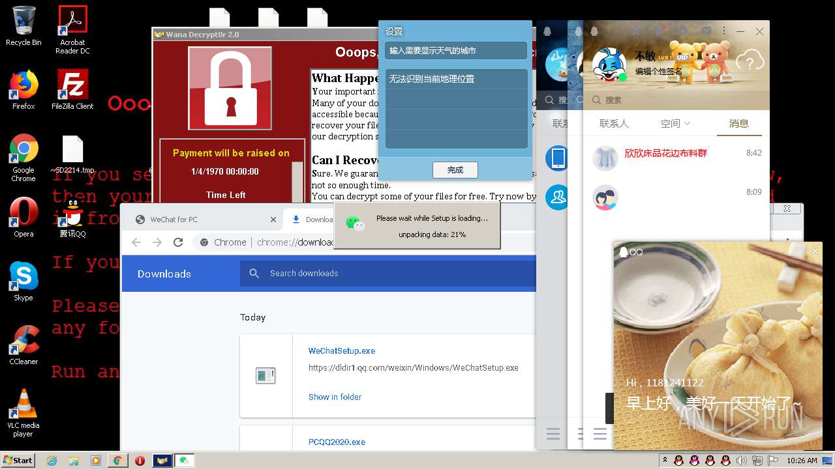835x469 pixels.
Task: Close the QQ good-morning popup
Action: pos(815,251)
